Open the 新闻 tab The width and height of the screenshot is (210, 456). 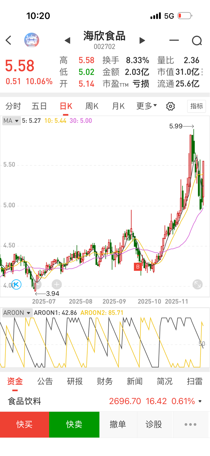135,381
